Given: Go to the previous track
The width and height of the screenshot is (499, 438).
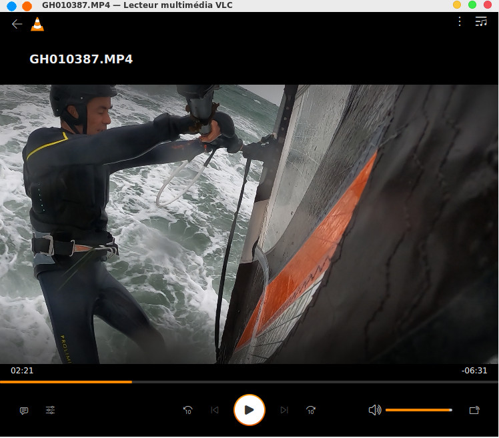Looking at the screenshot, I should coord(215,410).
